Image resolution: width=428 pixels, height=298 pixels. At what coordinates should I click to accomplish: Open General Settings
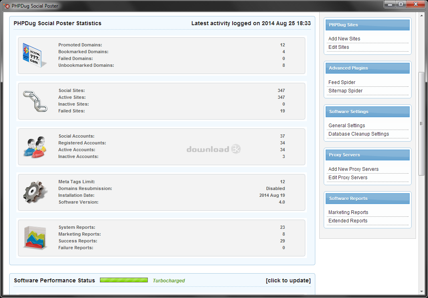(346, 126)
